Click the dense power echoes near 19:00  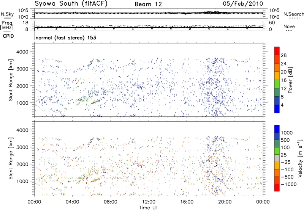(215, 87)
